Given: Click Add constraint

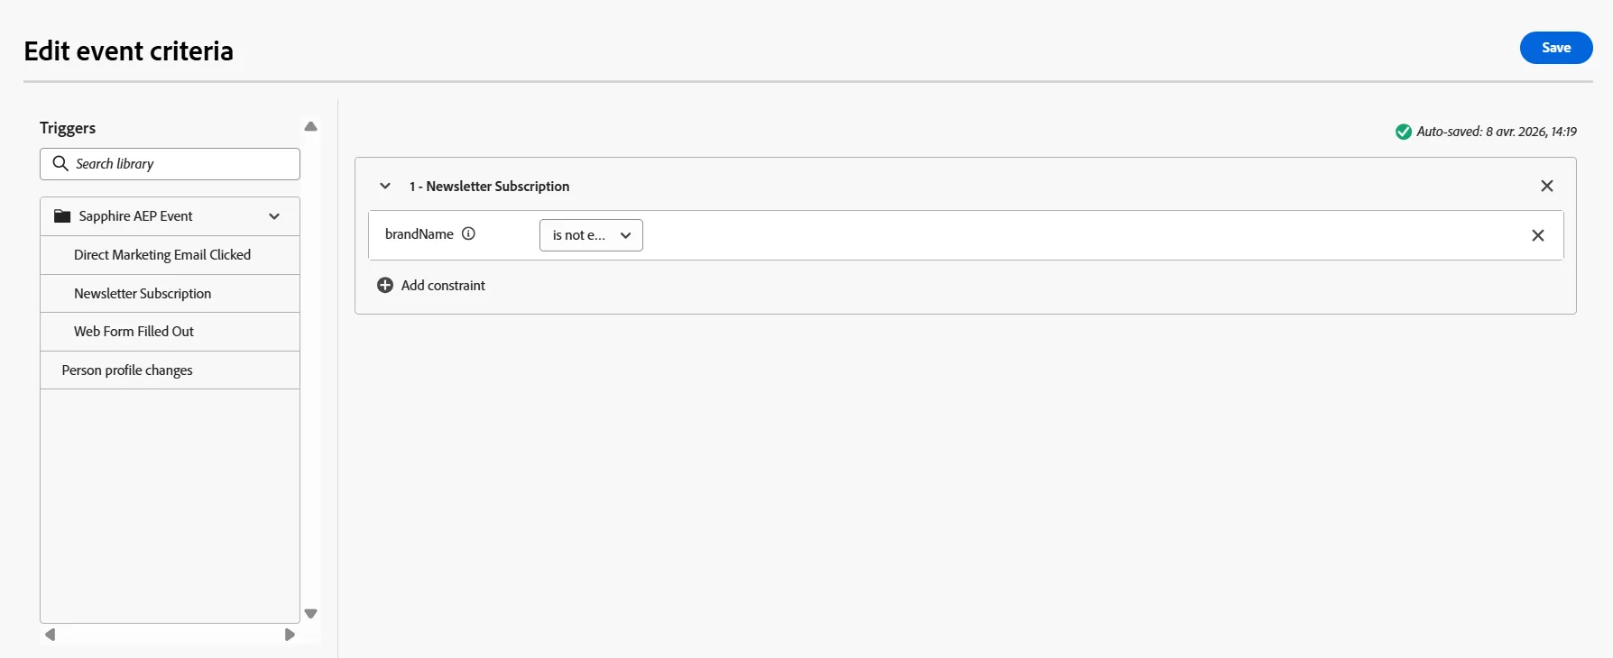Looking at the screenshot, I should pyautogui.click(x=431, y=285).
